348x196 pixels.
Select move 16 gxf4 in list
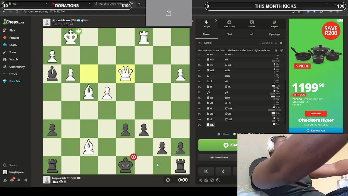coord(227,97)
